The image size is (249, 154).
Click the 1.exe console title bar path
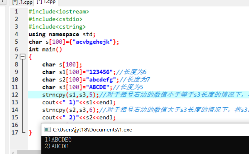pos(93,130)
